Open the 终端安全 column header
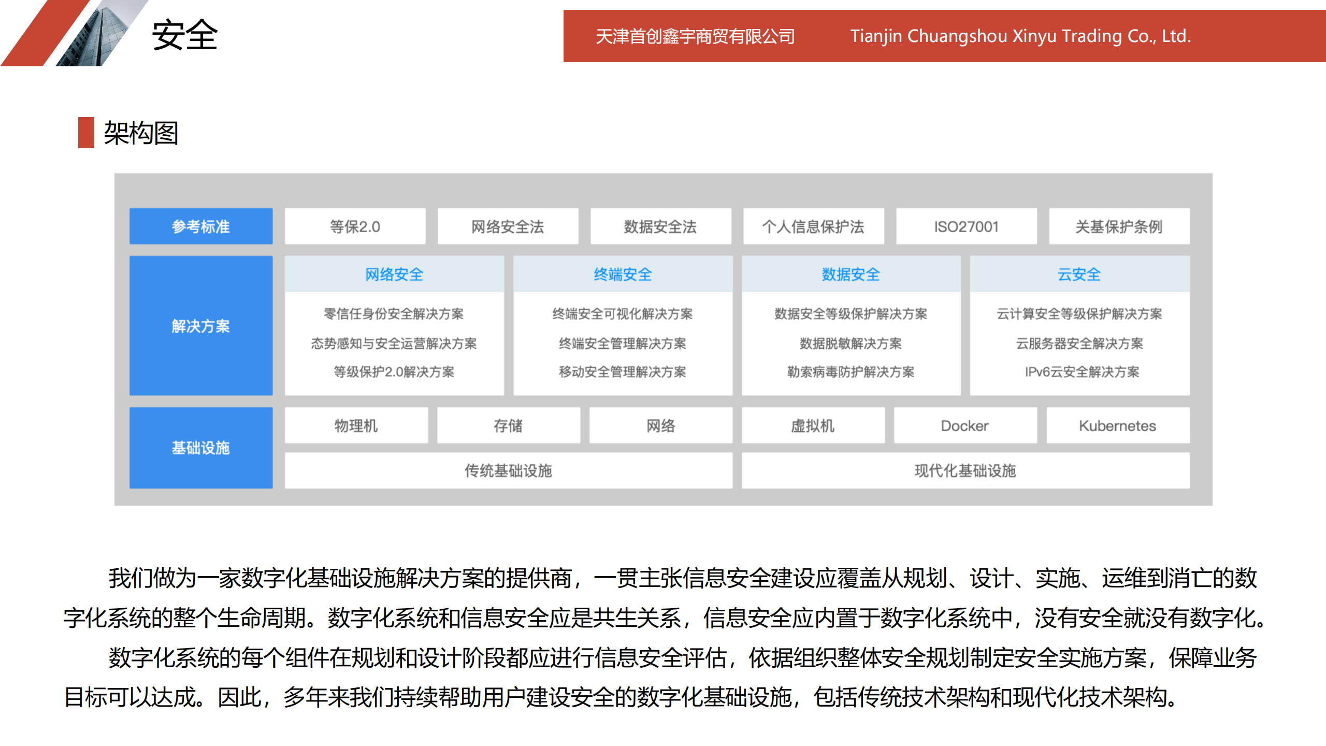The image size is (1326, 746). click(x=623, y=274)
